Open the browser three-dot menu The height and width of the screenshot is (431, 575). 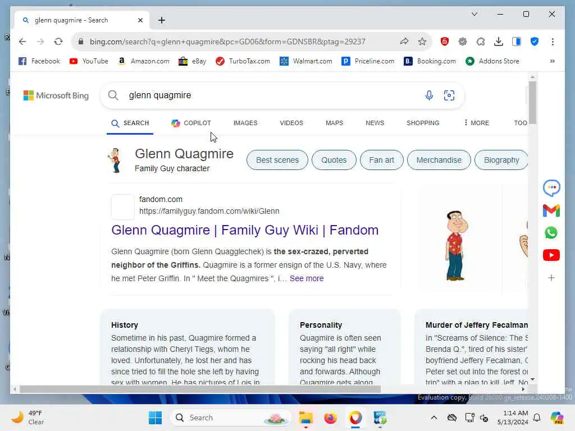coord(553,42)
